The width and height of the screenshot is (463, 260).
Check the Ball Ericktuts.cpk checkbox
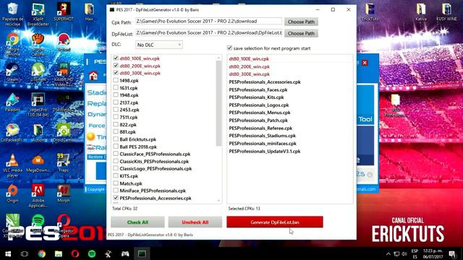(x=116, y=139)
